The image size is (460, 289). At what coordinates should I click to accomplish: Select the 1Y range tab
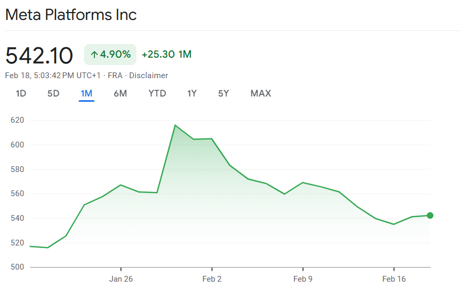pos(192,93)
